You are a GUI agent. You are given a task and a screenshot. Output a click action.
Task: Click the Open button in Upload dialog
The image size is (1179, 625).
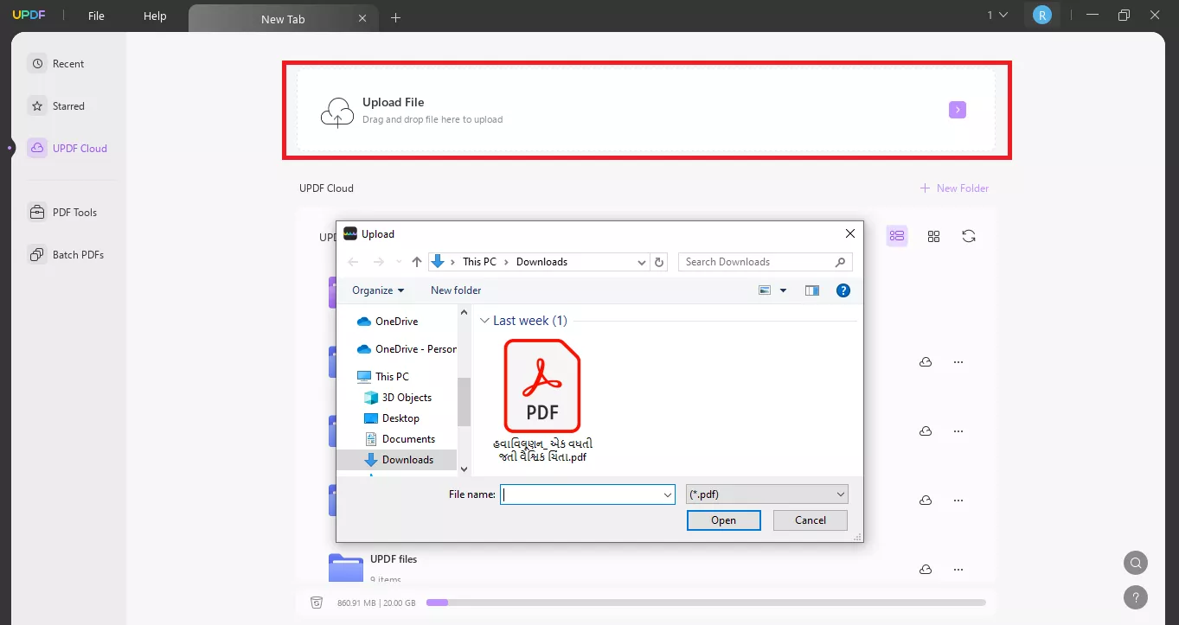pyautogui.click(x=723, y=520)
